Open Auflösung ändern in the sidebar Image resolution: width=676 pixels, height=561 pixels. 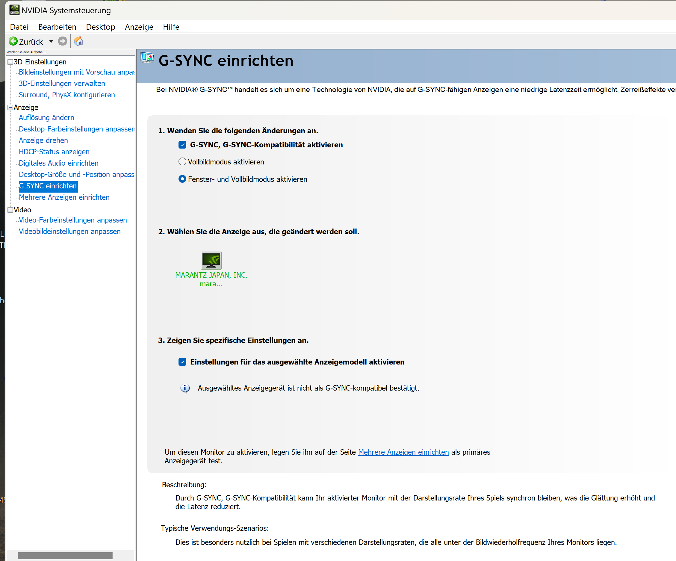[x=46, y=118]
